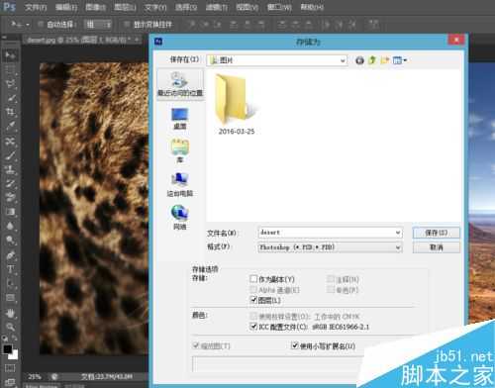The height and width of the screenshot is (388, 495).
Task: Open the auto-select 组 dropdown
Action: (98, 24)
